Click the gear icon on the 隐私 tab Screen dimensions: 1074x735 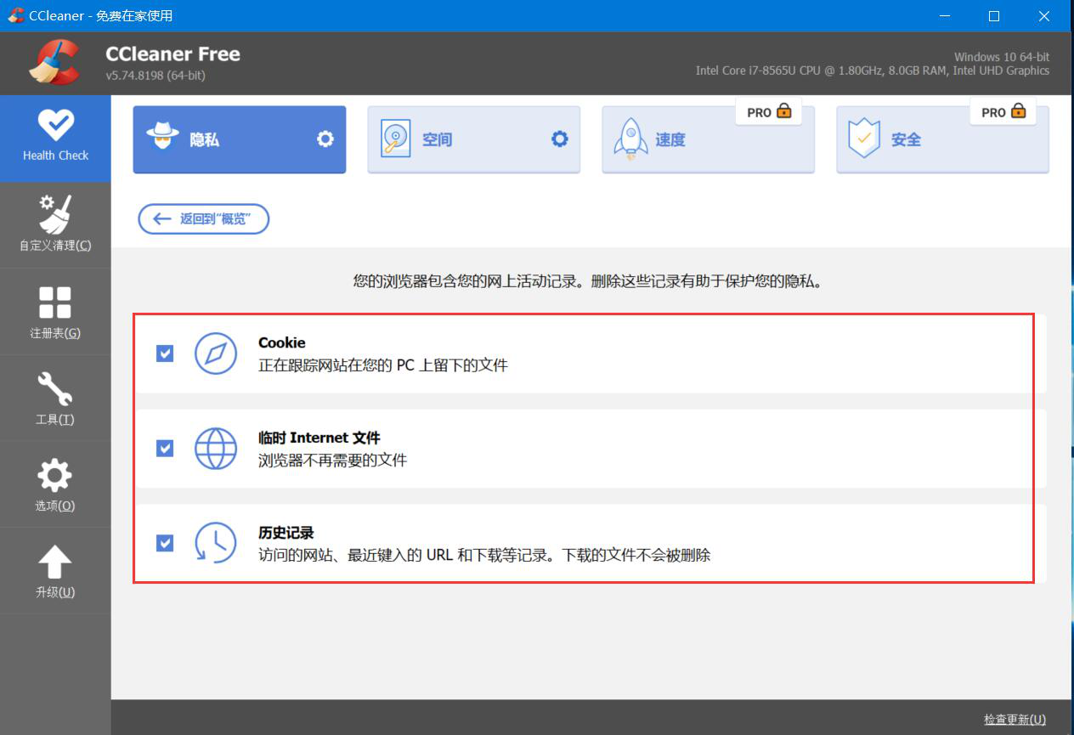click(x=325, y=139)
